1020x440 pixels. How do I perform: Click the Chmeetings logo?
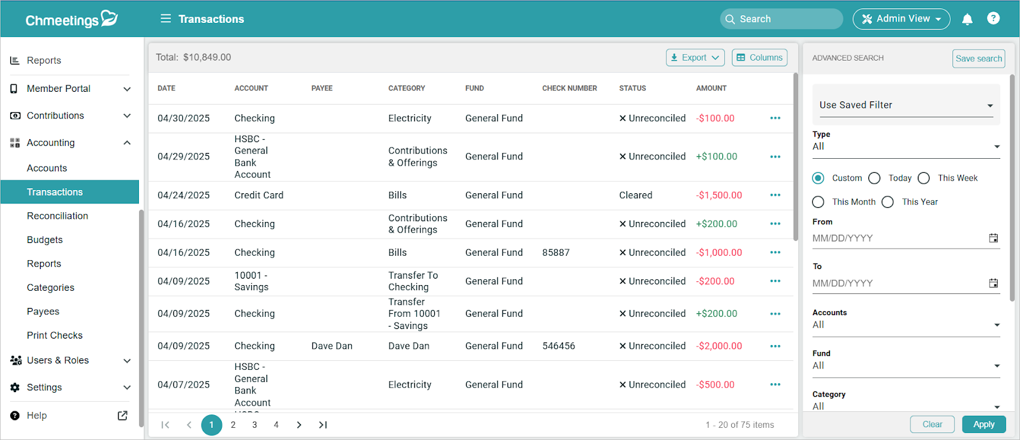pyautogui.click(x=72, y=19)
